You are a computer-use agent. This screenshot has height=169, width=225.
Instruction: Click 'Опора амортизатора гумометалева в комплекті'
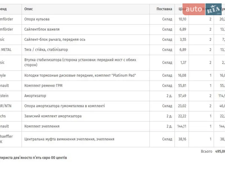(x=65, y=106)
